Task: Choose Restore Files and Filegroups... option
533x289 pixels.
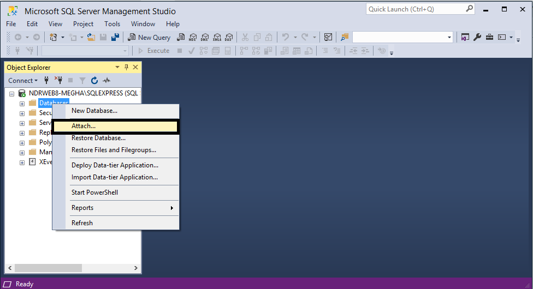Action: 116,150
